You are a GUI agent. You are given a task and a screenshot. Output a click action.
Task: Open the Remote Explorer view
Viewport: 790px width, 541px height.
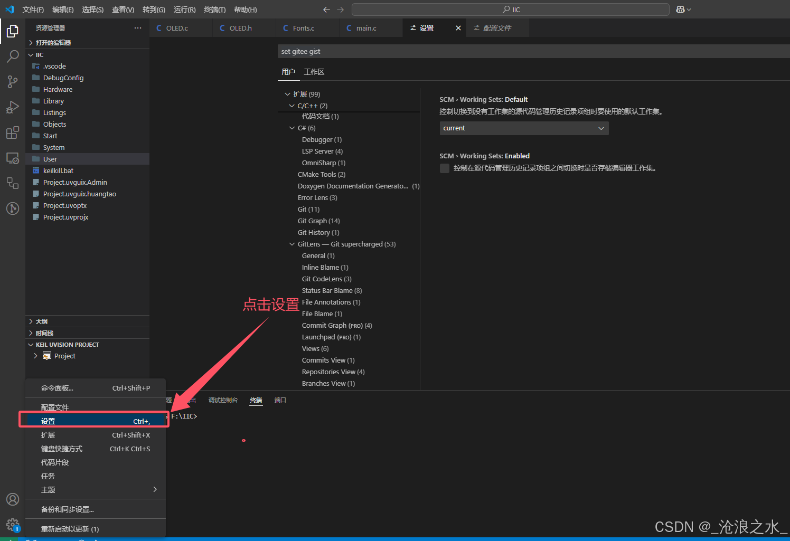(x=12, y=158)
